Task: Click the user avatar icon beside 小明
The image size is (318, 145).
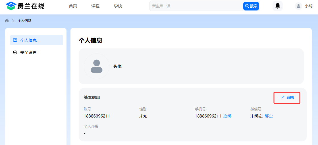Action: pos(298,6)
